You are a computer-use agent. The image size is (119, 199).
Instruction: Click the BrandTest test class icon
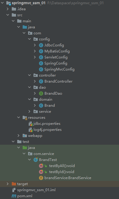coord(36,160)
